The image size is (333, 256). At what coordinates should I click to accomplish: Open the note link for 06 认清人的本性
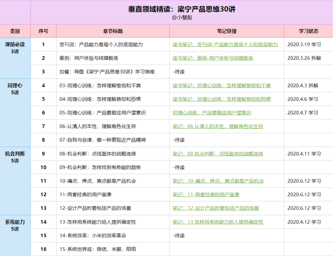tap(217, 126)
